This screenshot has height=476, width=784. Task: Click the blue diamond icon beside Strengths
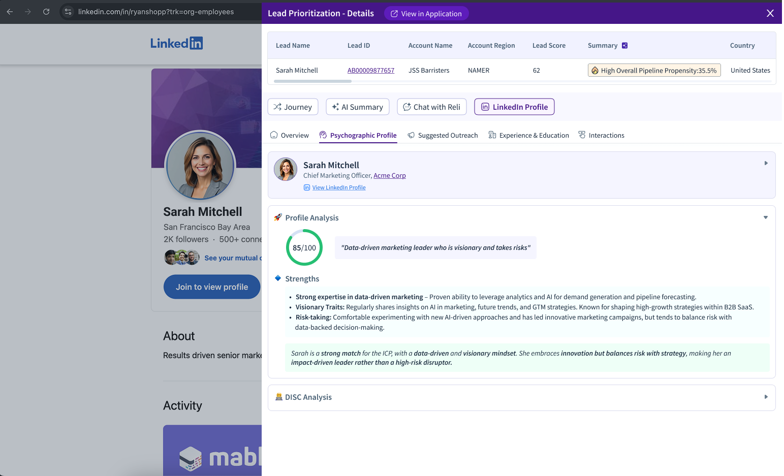tap(278, 278)
